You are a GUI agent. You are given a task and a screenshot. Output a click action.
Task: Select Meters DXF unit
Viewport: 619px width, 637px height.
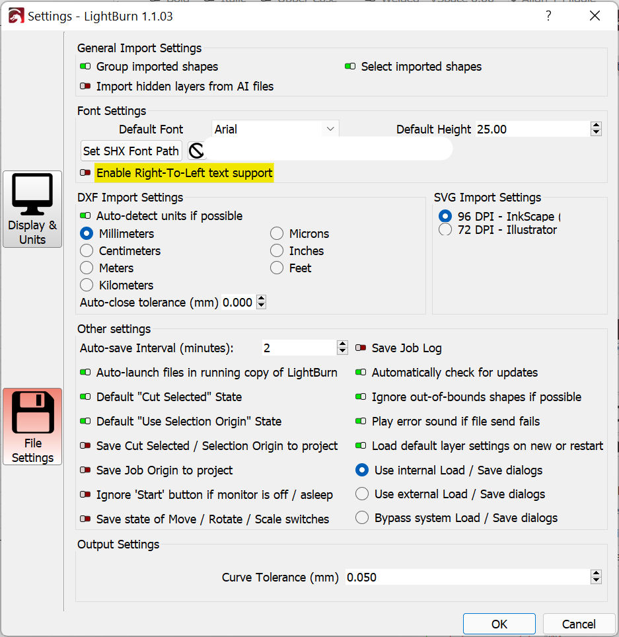(x=87, y=268)
